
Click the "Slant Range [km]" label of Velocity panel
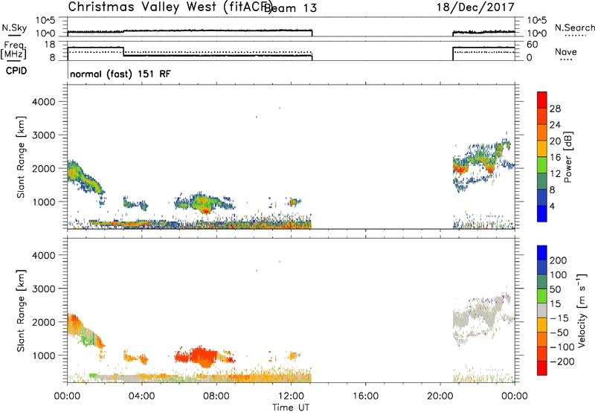[21, 310]
